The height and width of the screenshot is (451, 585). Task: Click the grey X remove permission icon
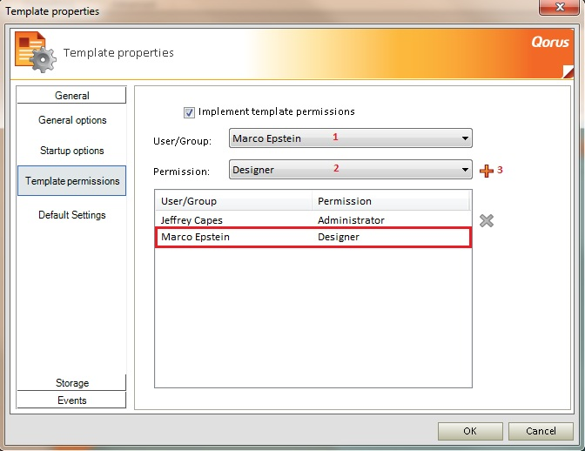click(x=487, y=220)
